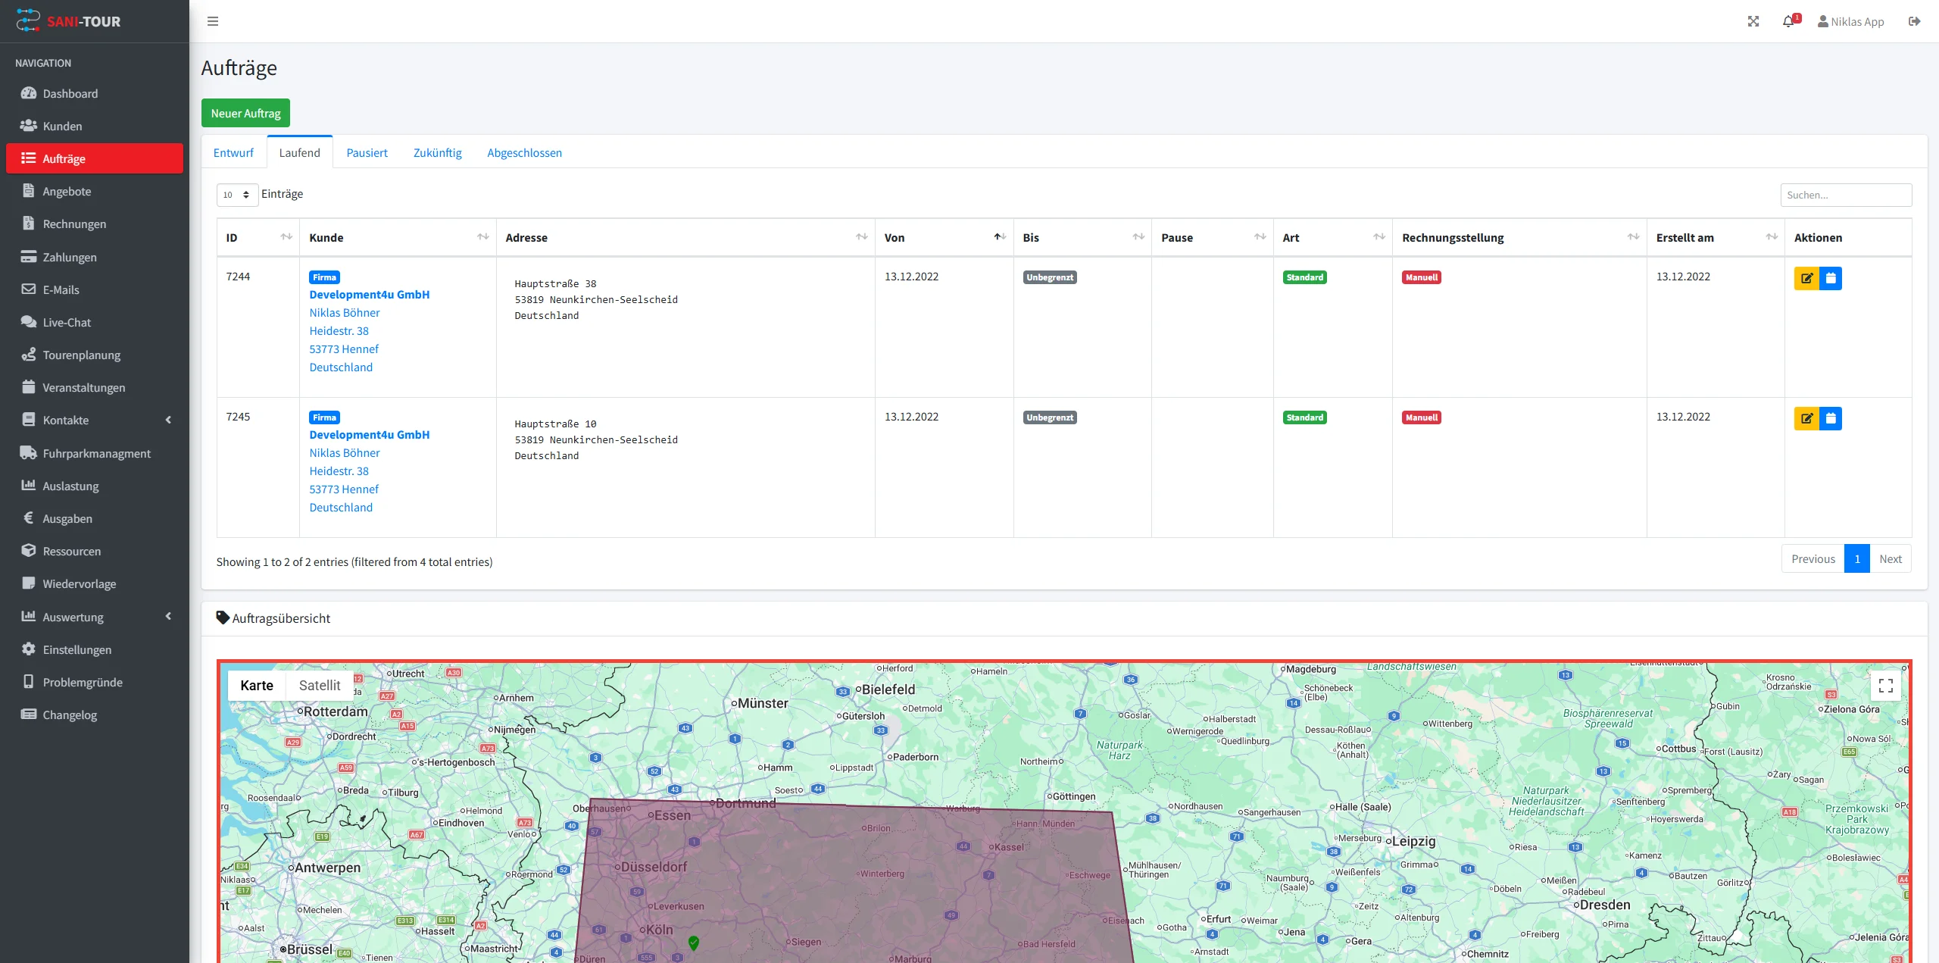
Task: Open Fuhrparkmanagment in the sidebar
Action: (x=96, y=453)
